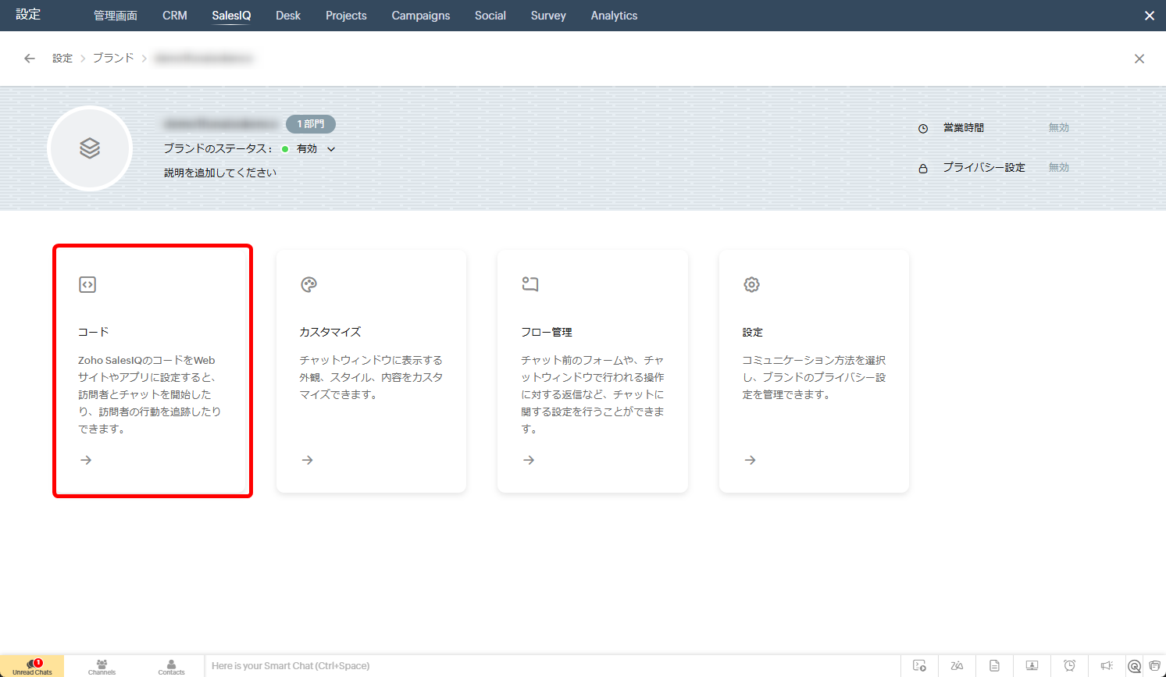The image size is (1166, 677).
Task: Go back using the left arrow
Action: click(x=30, y=59)
